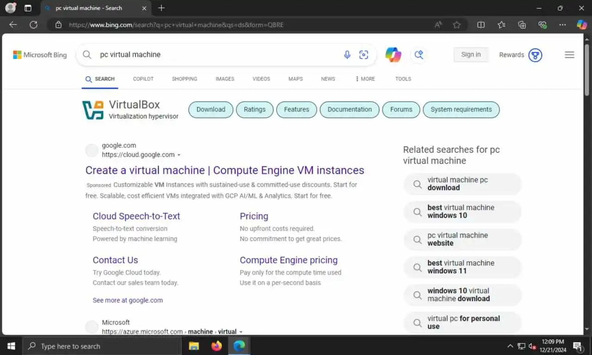This screenshot has width=592, height=355.
Task: Launch Firefox from taskbar
Action: [216, 346]
